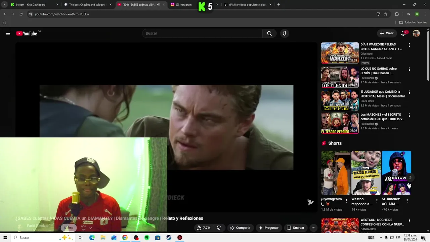Image resolution: width=430 pixels, height=242 pixels.
Task: Click the page's vertical scrollbar
Action: pyautogui.click(x=428, y=55)
